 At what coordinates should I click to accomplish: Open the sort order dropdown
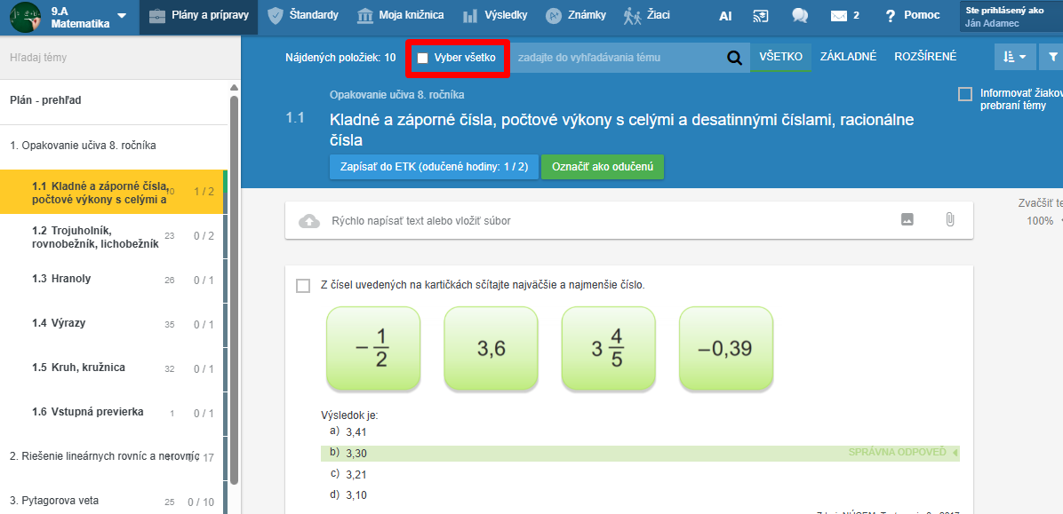(1015, 57)
